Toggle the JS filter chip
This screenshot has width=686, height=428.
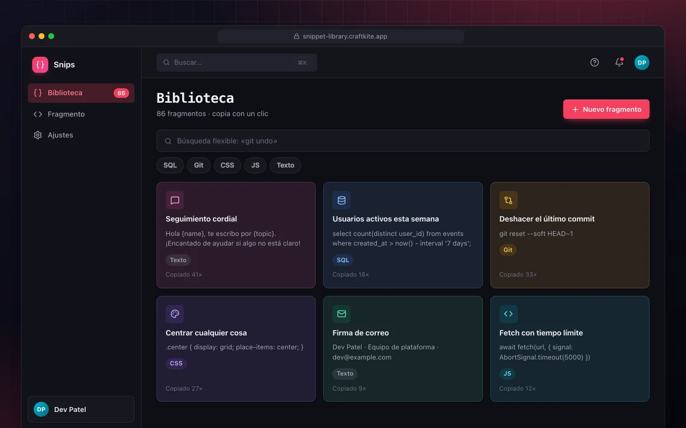point(255,165)
